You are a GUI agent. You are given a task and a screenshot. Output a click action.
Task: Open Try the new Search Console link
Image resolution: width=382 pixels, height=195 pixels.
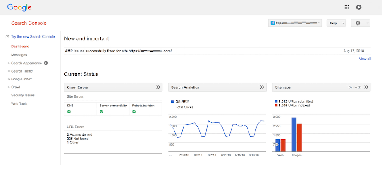click(33, 37)
